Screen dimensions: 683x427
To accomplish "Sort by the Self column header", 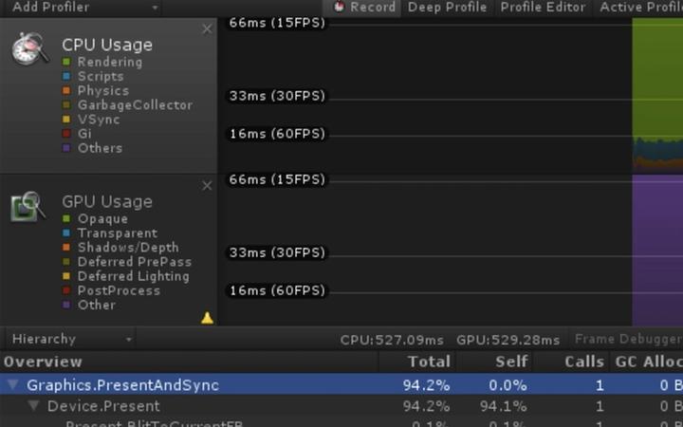I will point(510,362).
